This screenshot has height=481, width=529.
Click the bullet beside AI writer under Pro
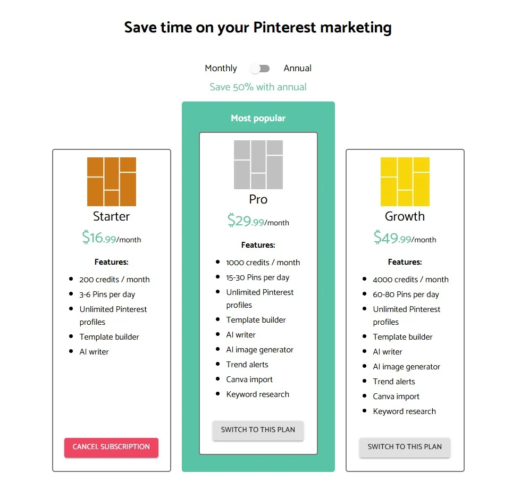218,335
